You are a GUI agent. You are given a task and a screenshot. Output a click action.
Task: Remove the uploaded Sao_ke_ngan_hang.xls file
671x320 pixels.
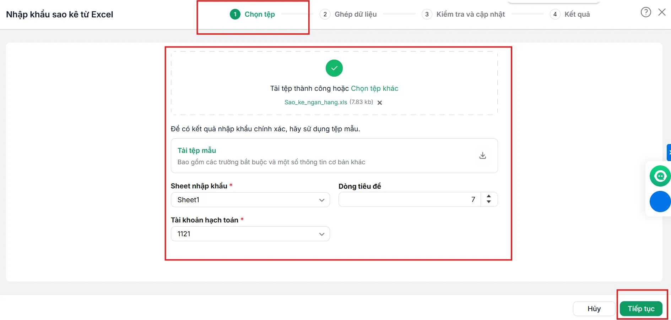coord(380,103)
